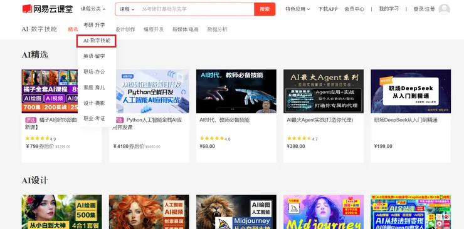
Task: Select 考研·升学 in category menu
Action: click(x=94, y=25)
